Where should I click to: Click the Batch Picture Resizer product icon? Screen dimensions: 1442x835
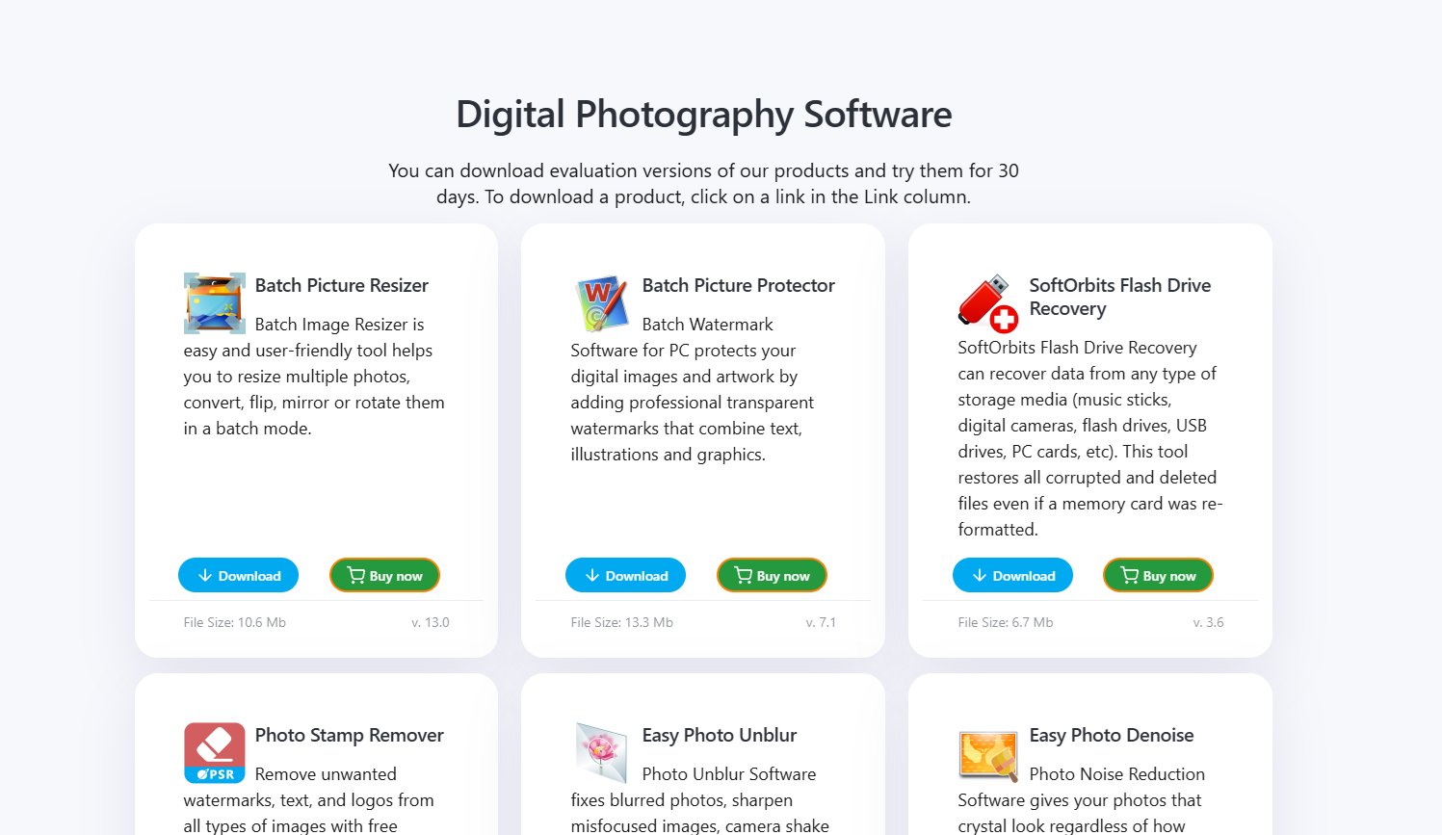click(214, 303)
